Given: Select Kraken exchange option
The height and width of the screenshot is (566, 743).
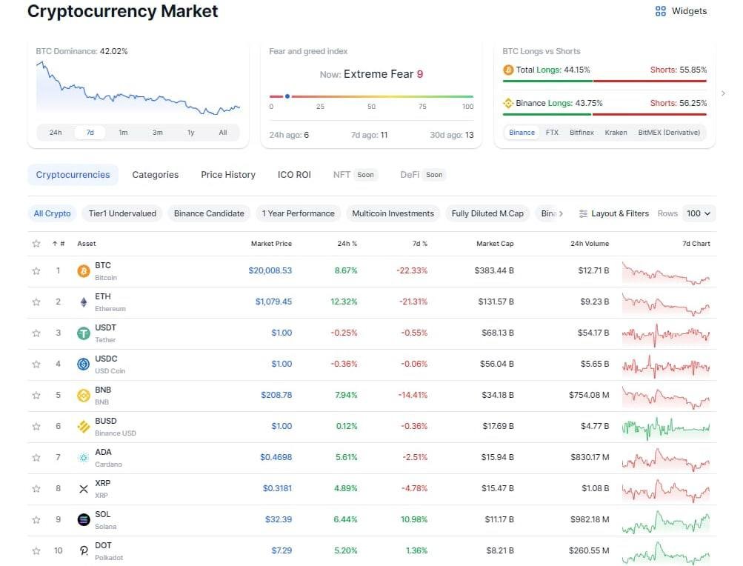Looking at the screenshot, I should coord(616,133).
